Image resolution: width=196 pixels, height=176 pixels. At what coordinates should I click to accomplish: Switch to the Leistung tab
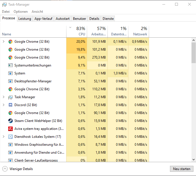point(25,19)
